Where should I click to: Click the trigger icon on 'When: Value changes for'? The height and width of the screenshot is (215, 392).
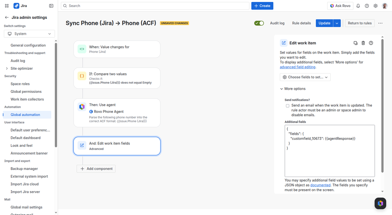pyautogui.click(x=82, y=49)
